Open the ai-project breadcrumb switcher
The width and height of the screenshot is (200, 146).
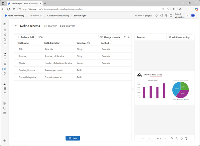pos(36,15)
